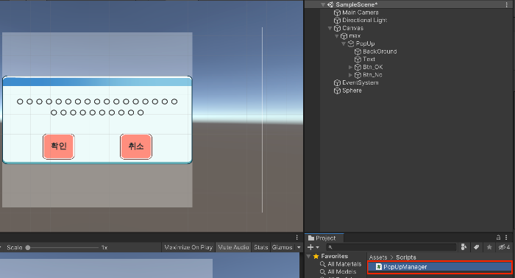Click the save search star icon

click(489, 247)
